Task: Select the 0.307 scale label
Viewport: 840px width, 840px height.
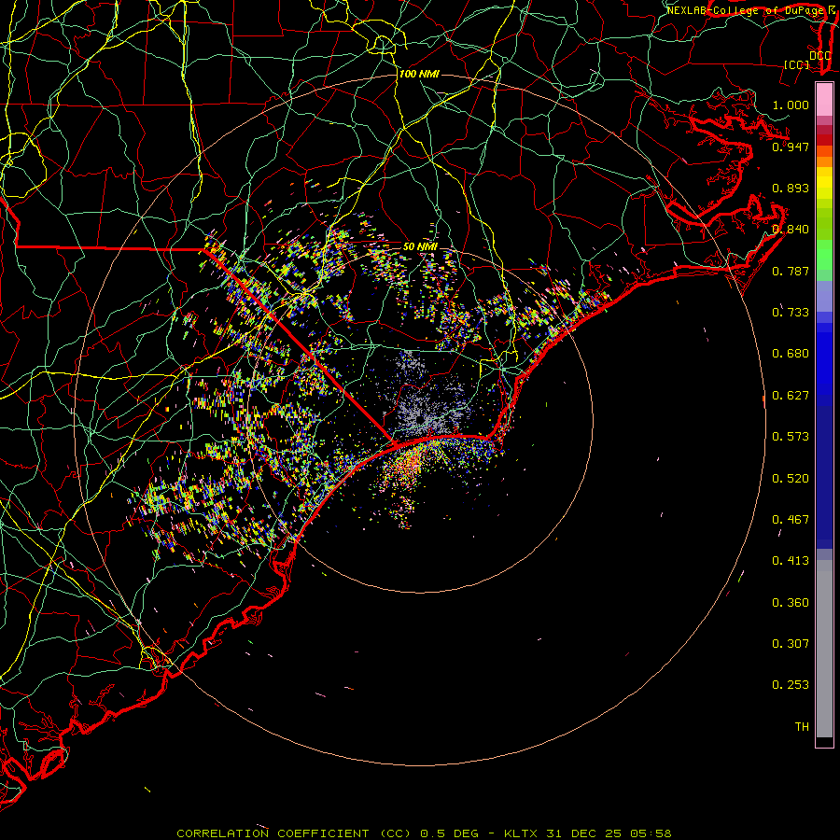Action: (x=791, y=643)
